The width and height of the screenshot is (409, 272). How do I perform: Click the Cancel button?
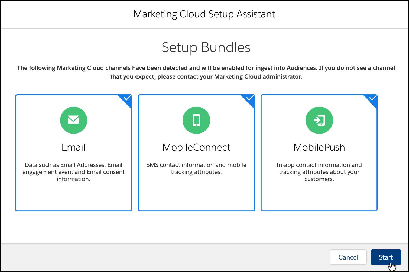click(348, 257)
